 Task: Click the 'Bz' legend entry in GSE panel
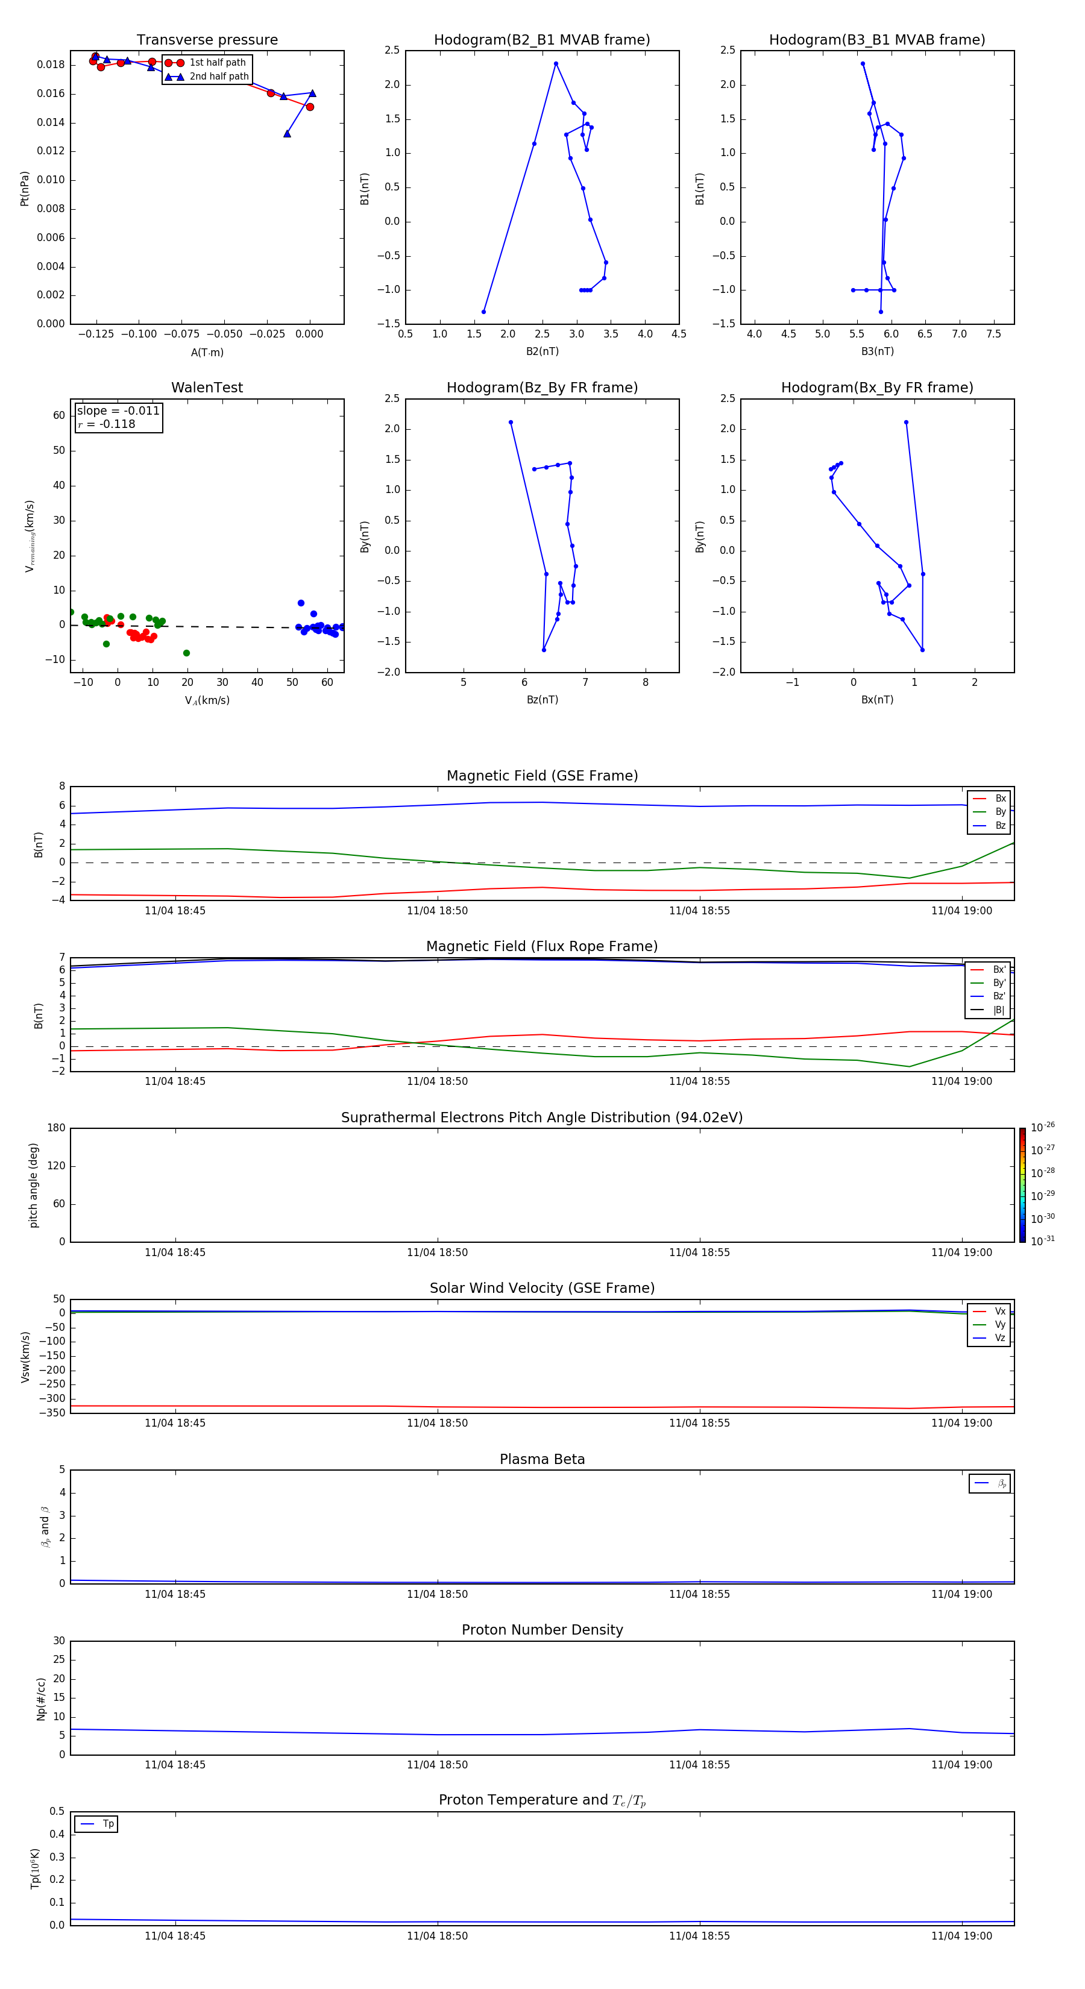(x=989, y=826)
